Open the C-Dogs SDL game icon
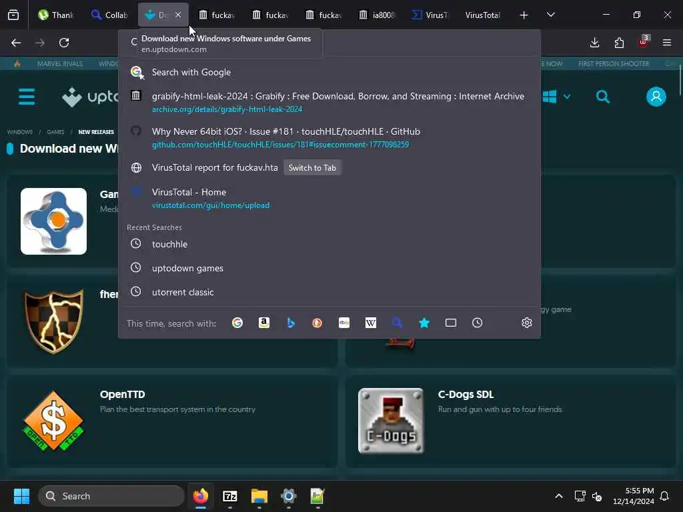683x512 pixels. (x=391, y=421)
